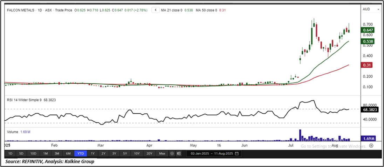
Task: Click the MA 21 close 0 indicator label
Action: [x=172, y=10]
